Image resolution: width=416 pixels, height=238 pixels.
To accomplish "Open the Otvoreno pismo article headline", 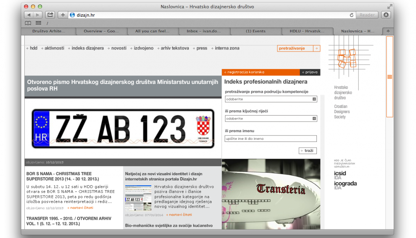I will pos(123,85).
